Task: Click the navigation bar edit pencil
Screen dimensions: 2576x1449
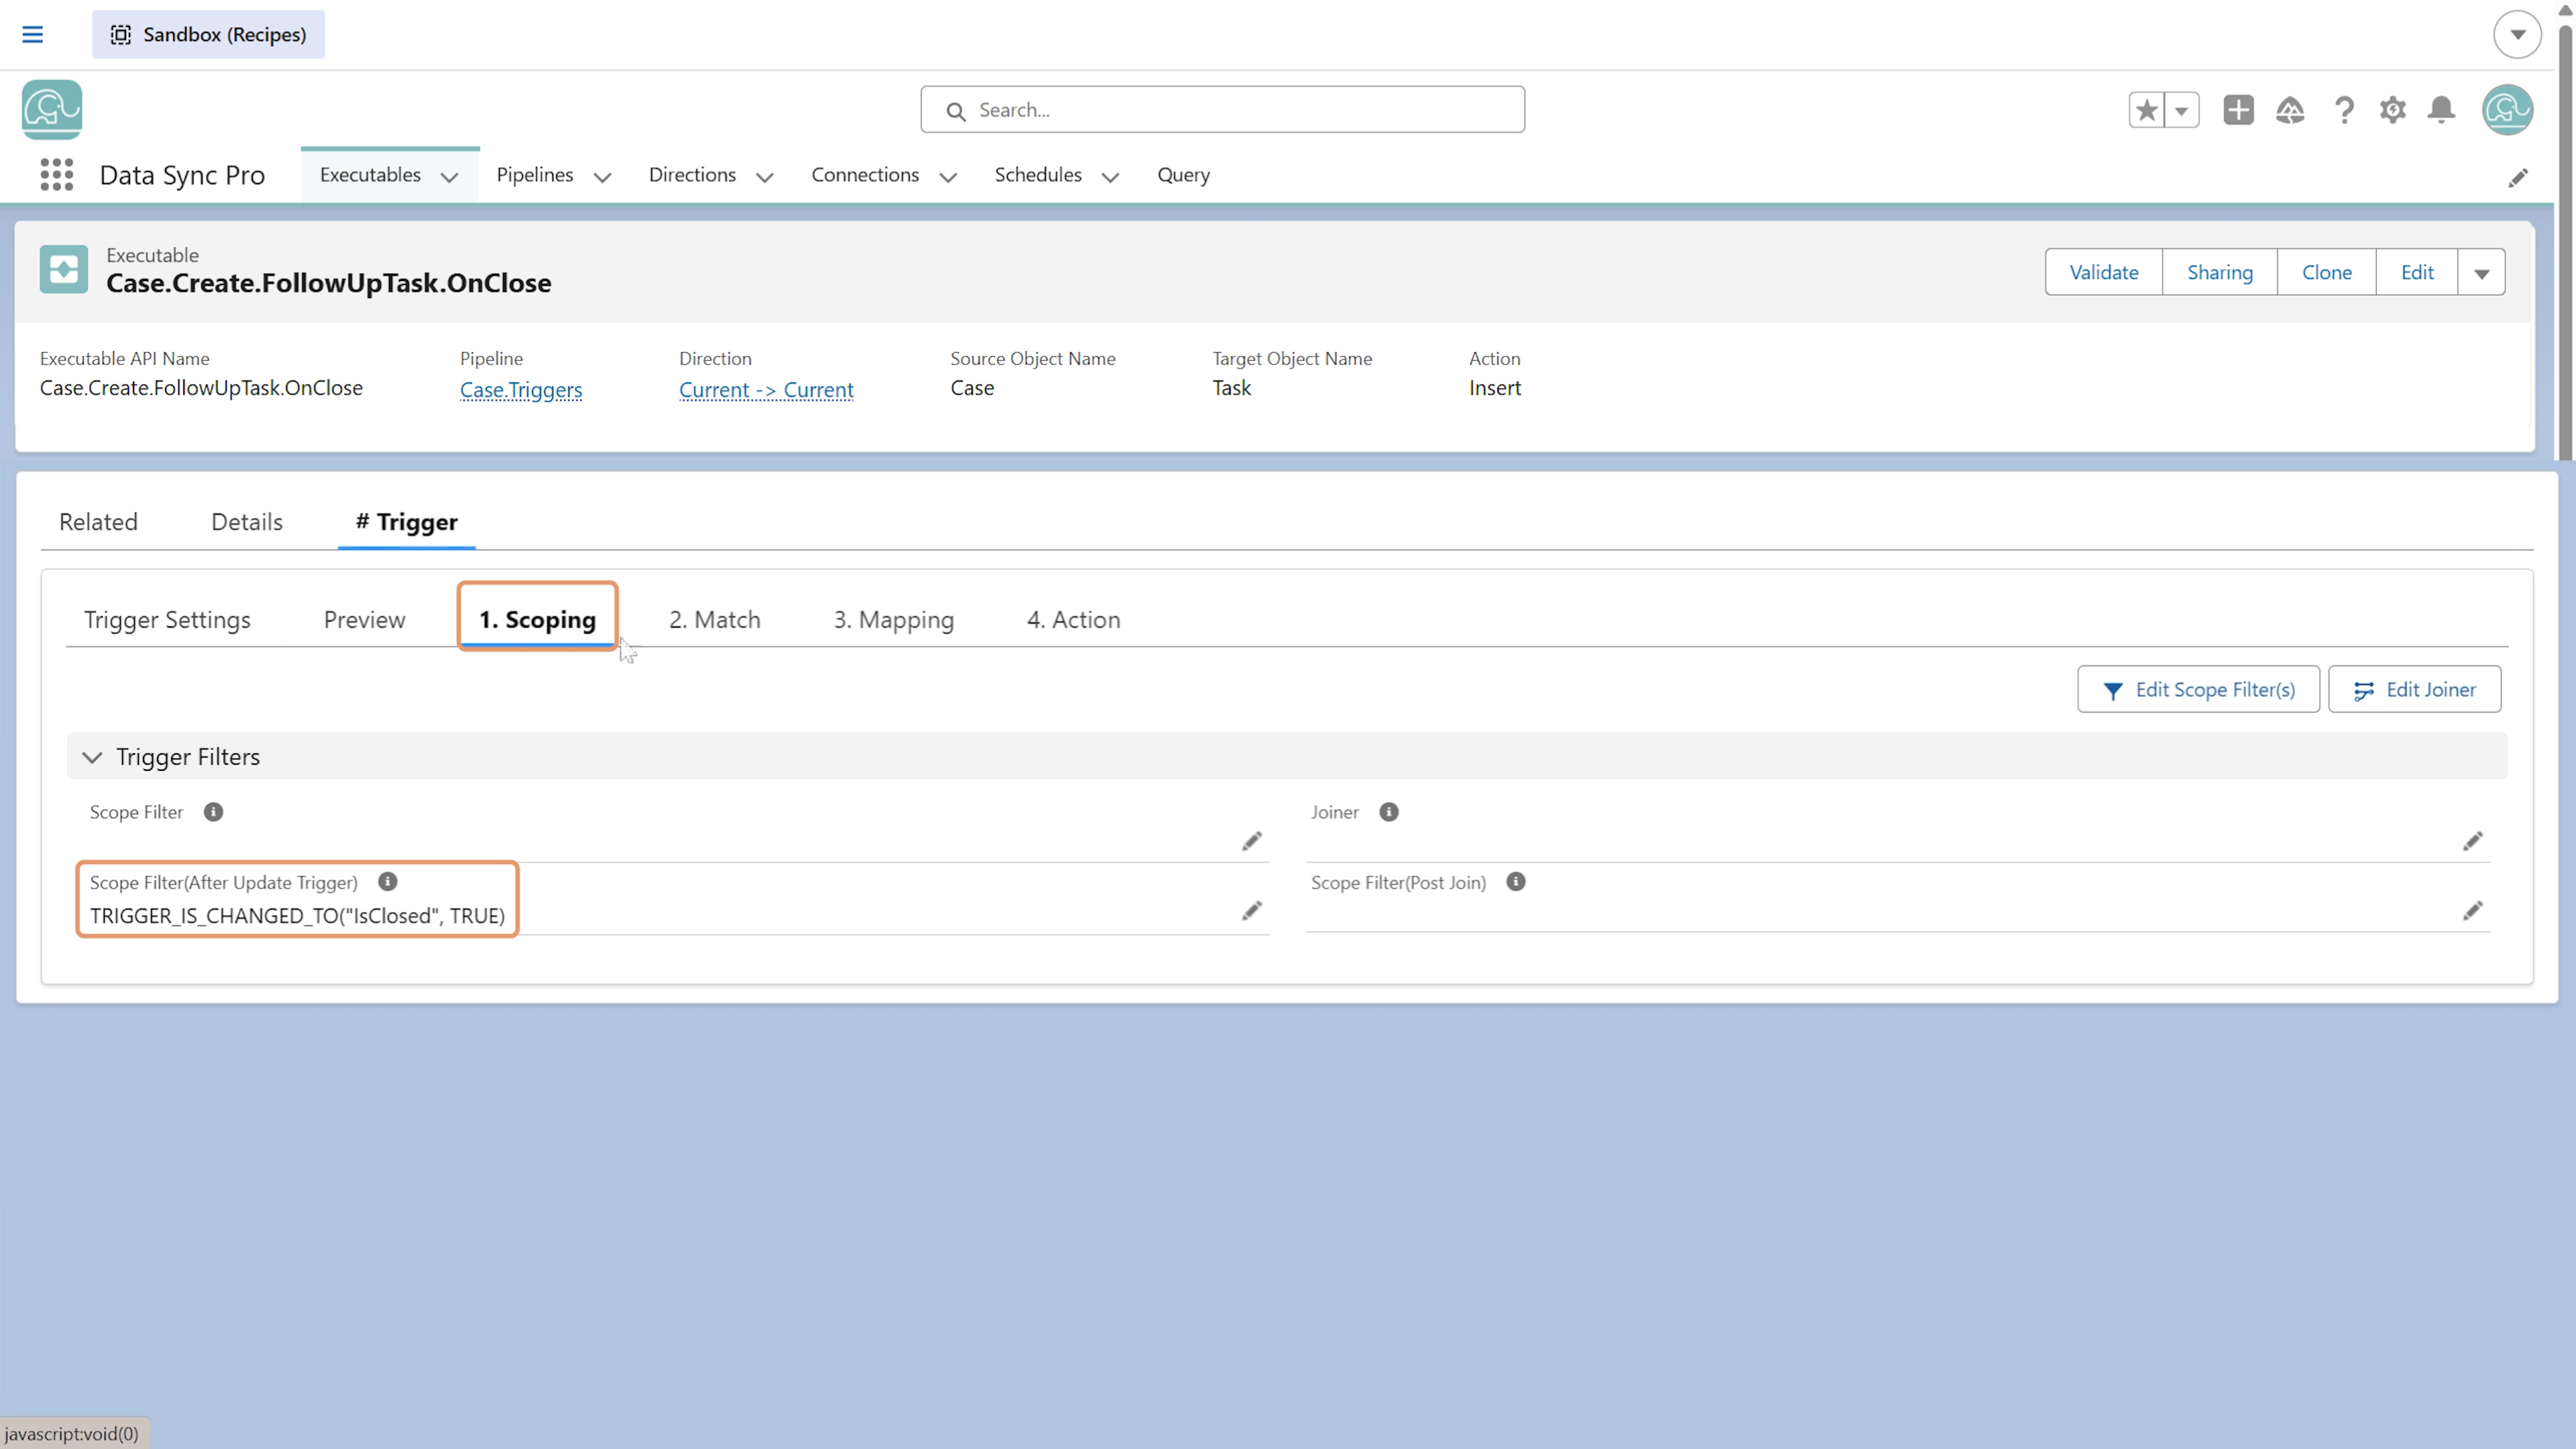Action: click(2518, 177)
